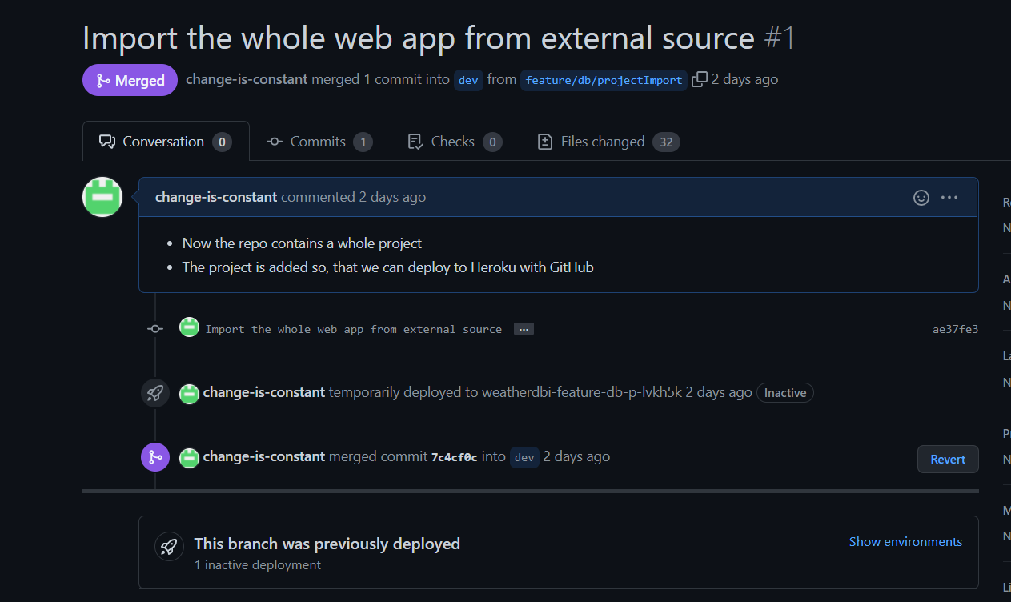Screen dimensions: 1011x602
Task: Click change-is-constant in the deployed event
Action: pos(264,392)
